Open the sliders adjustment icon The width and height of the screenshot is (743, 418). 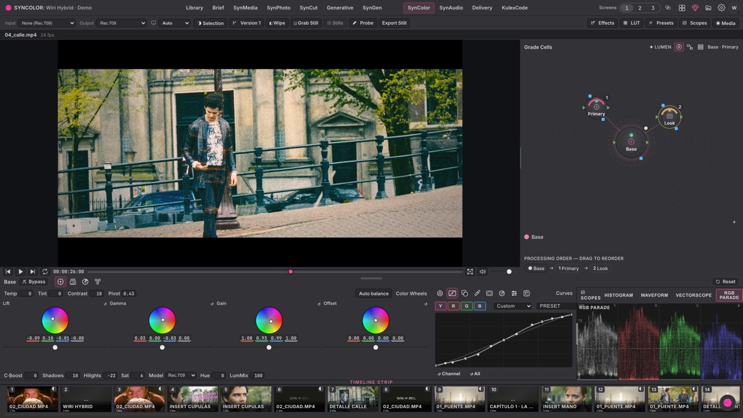click(x=514, y=294)
